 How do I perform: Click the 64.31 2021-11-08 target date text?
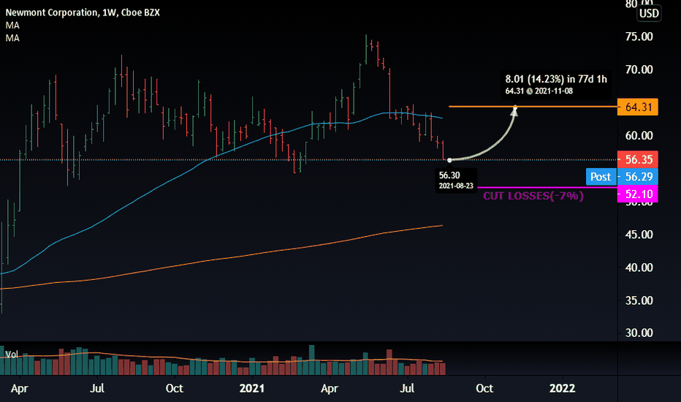click(539, 91)
